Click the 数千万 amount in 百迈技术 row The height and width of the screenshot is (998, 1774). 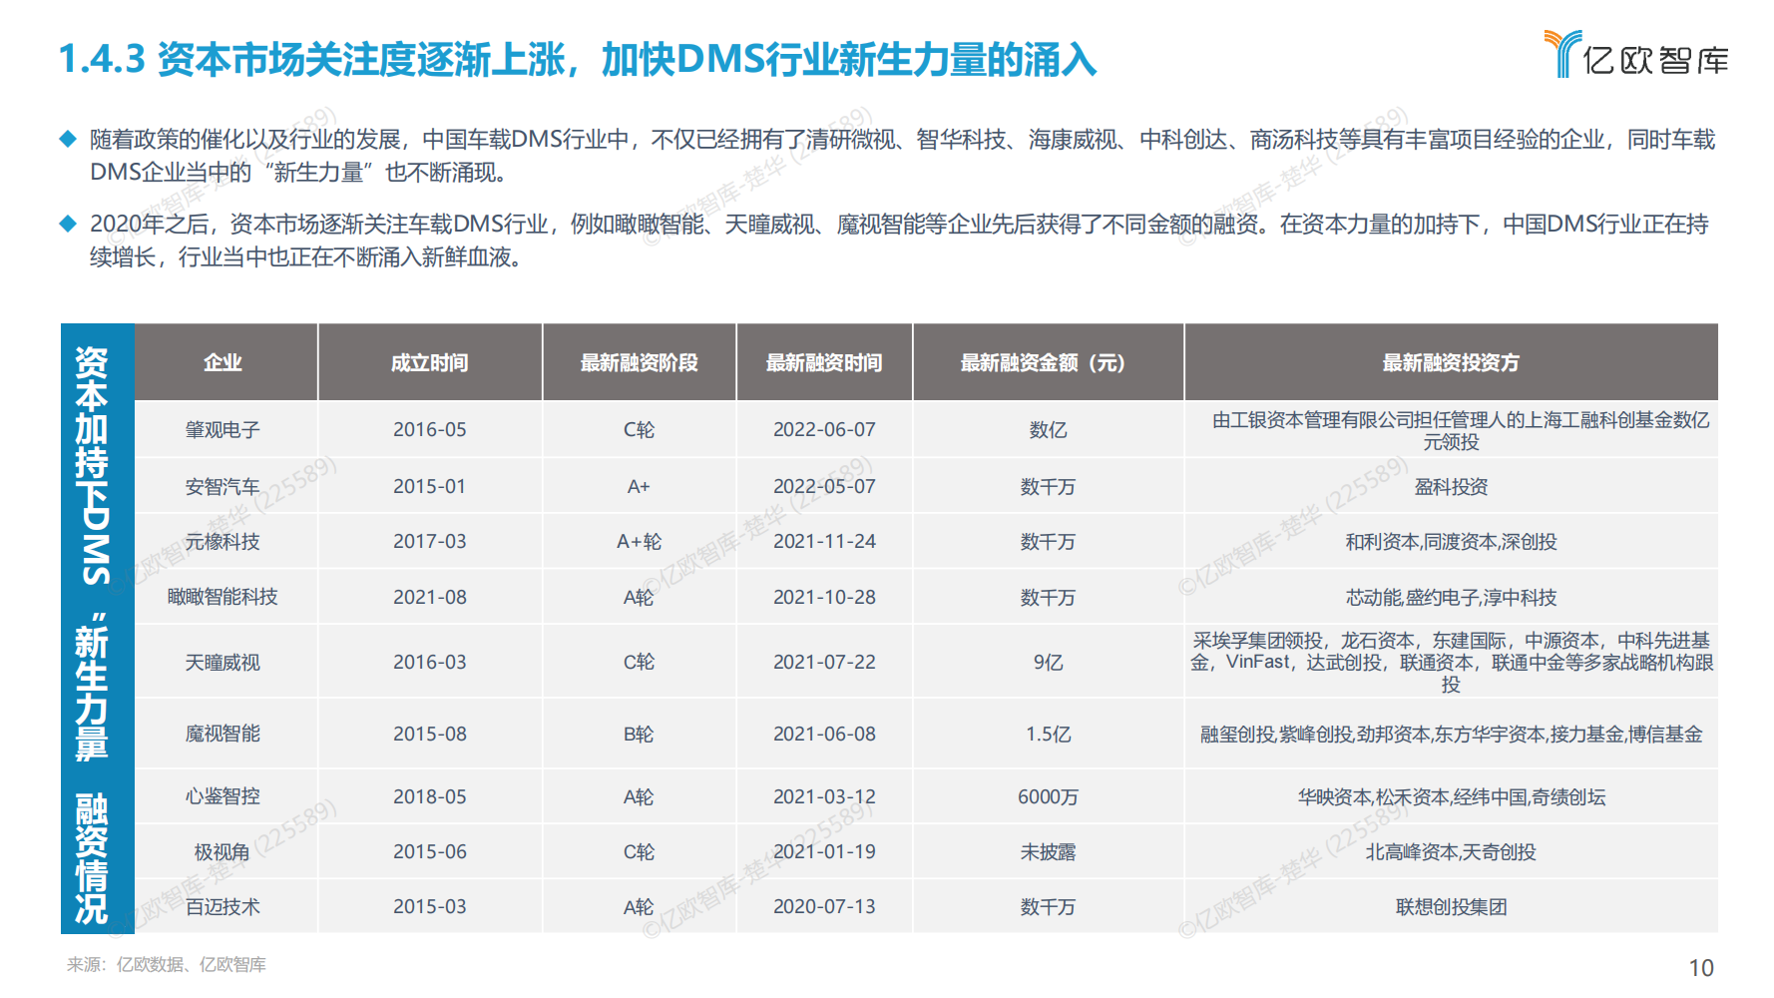click(1048, 907)
